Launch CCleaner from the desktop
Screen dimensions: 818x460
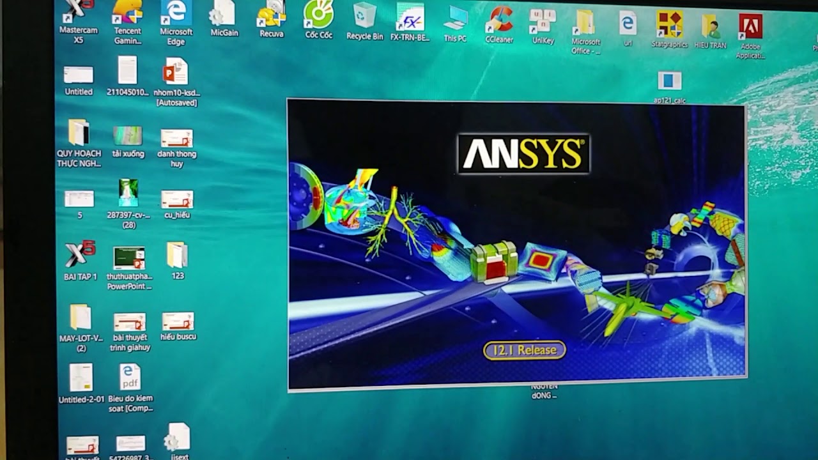pos(499,24)
